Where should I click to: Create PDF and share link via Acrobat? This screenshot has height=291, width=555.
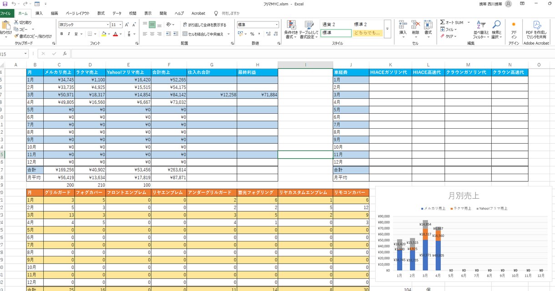coord(536,30)
